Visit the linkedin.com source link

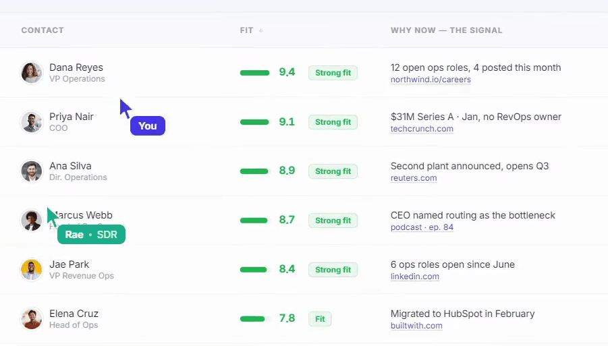tap(414, 277)
